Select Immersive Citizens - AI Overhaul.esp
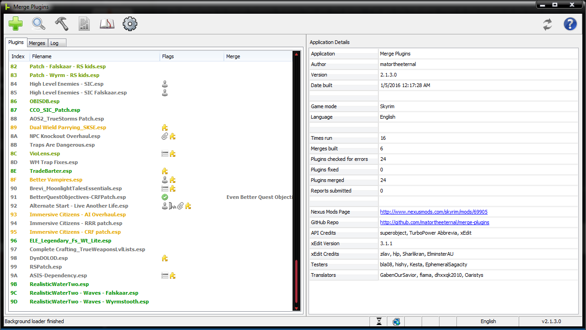This screenshot has height=330, width=586. (x=151, y=214)
